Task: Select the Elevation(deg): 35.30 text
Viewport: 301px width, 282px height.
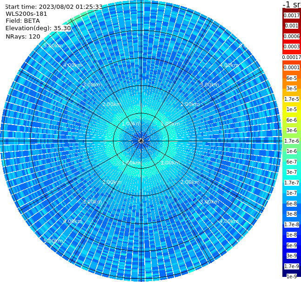Action: (x=38, y=28)
